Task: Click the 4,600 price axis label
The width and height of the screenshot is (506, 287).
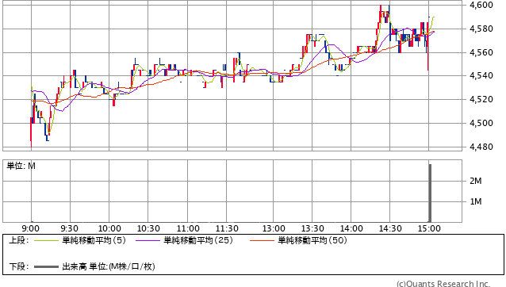Action: [x=481, y=6]
